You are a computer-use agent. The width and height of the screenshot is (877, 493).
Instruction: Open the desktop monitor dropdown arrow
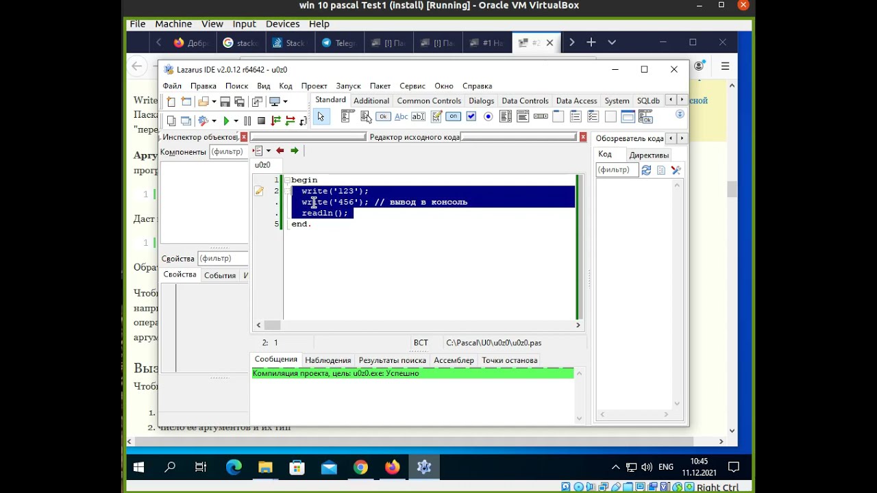[x=285, y=101]
